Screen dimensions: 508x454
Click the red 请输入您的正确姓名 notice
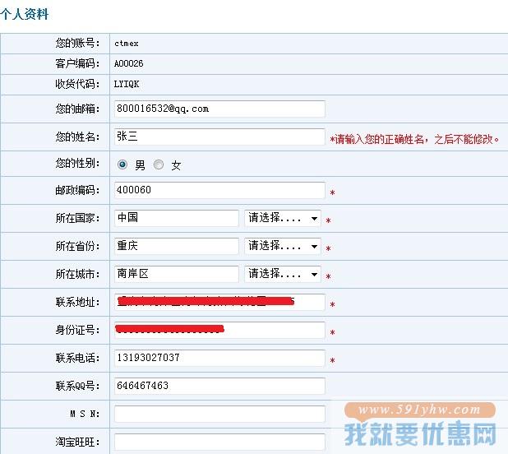(x=414, y=140)
